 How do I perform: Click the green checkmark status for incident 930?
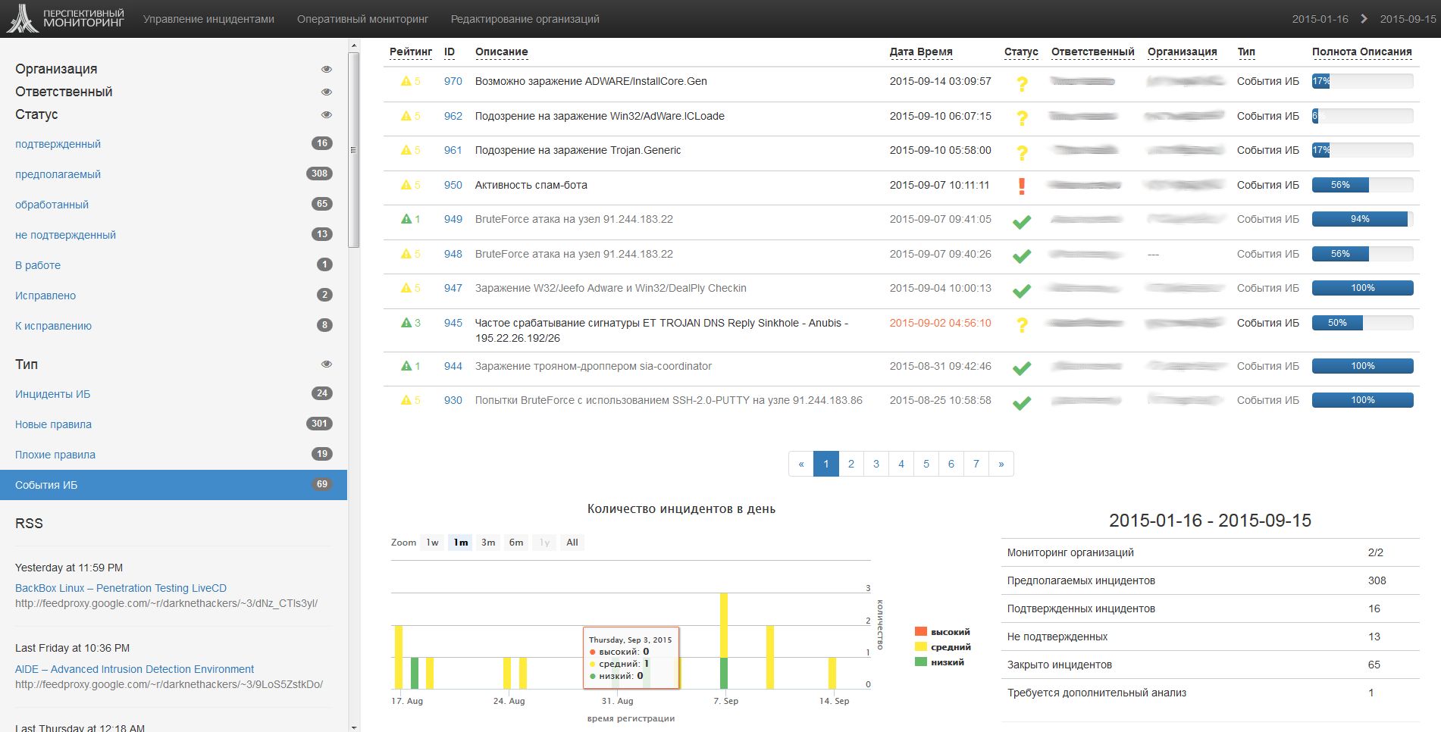point(1022,402)
